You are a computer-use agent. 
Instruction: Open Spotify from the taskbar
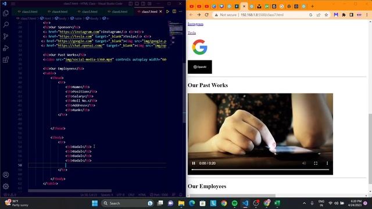coord(234,203)
